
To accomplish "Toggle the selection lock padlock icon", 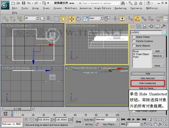I will point(26,119).
